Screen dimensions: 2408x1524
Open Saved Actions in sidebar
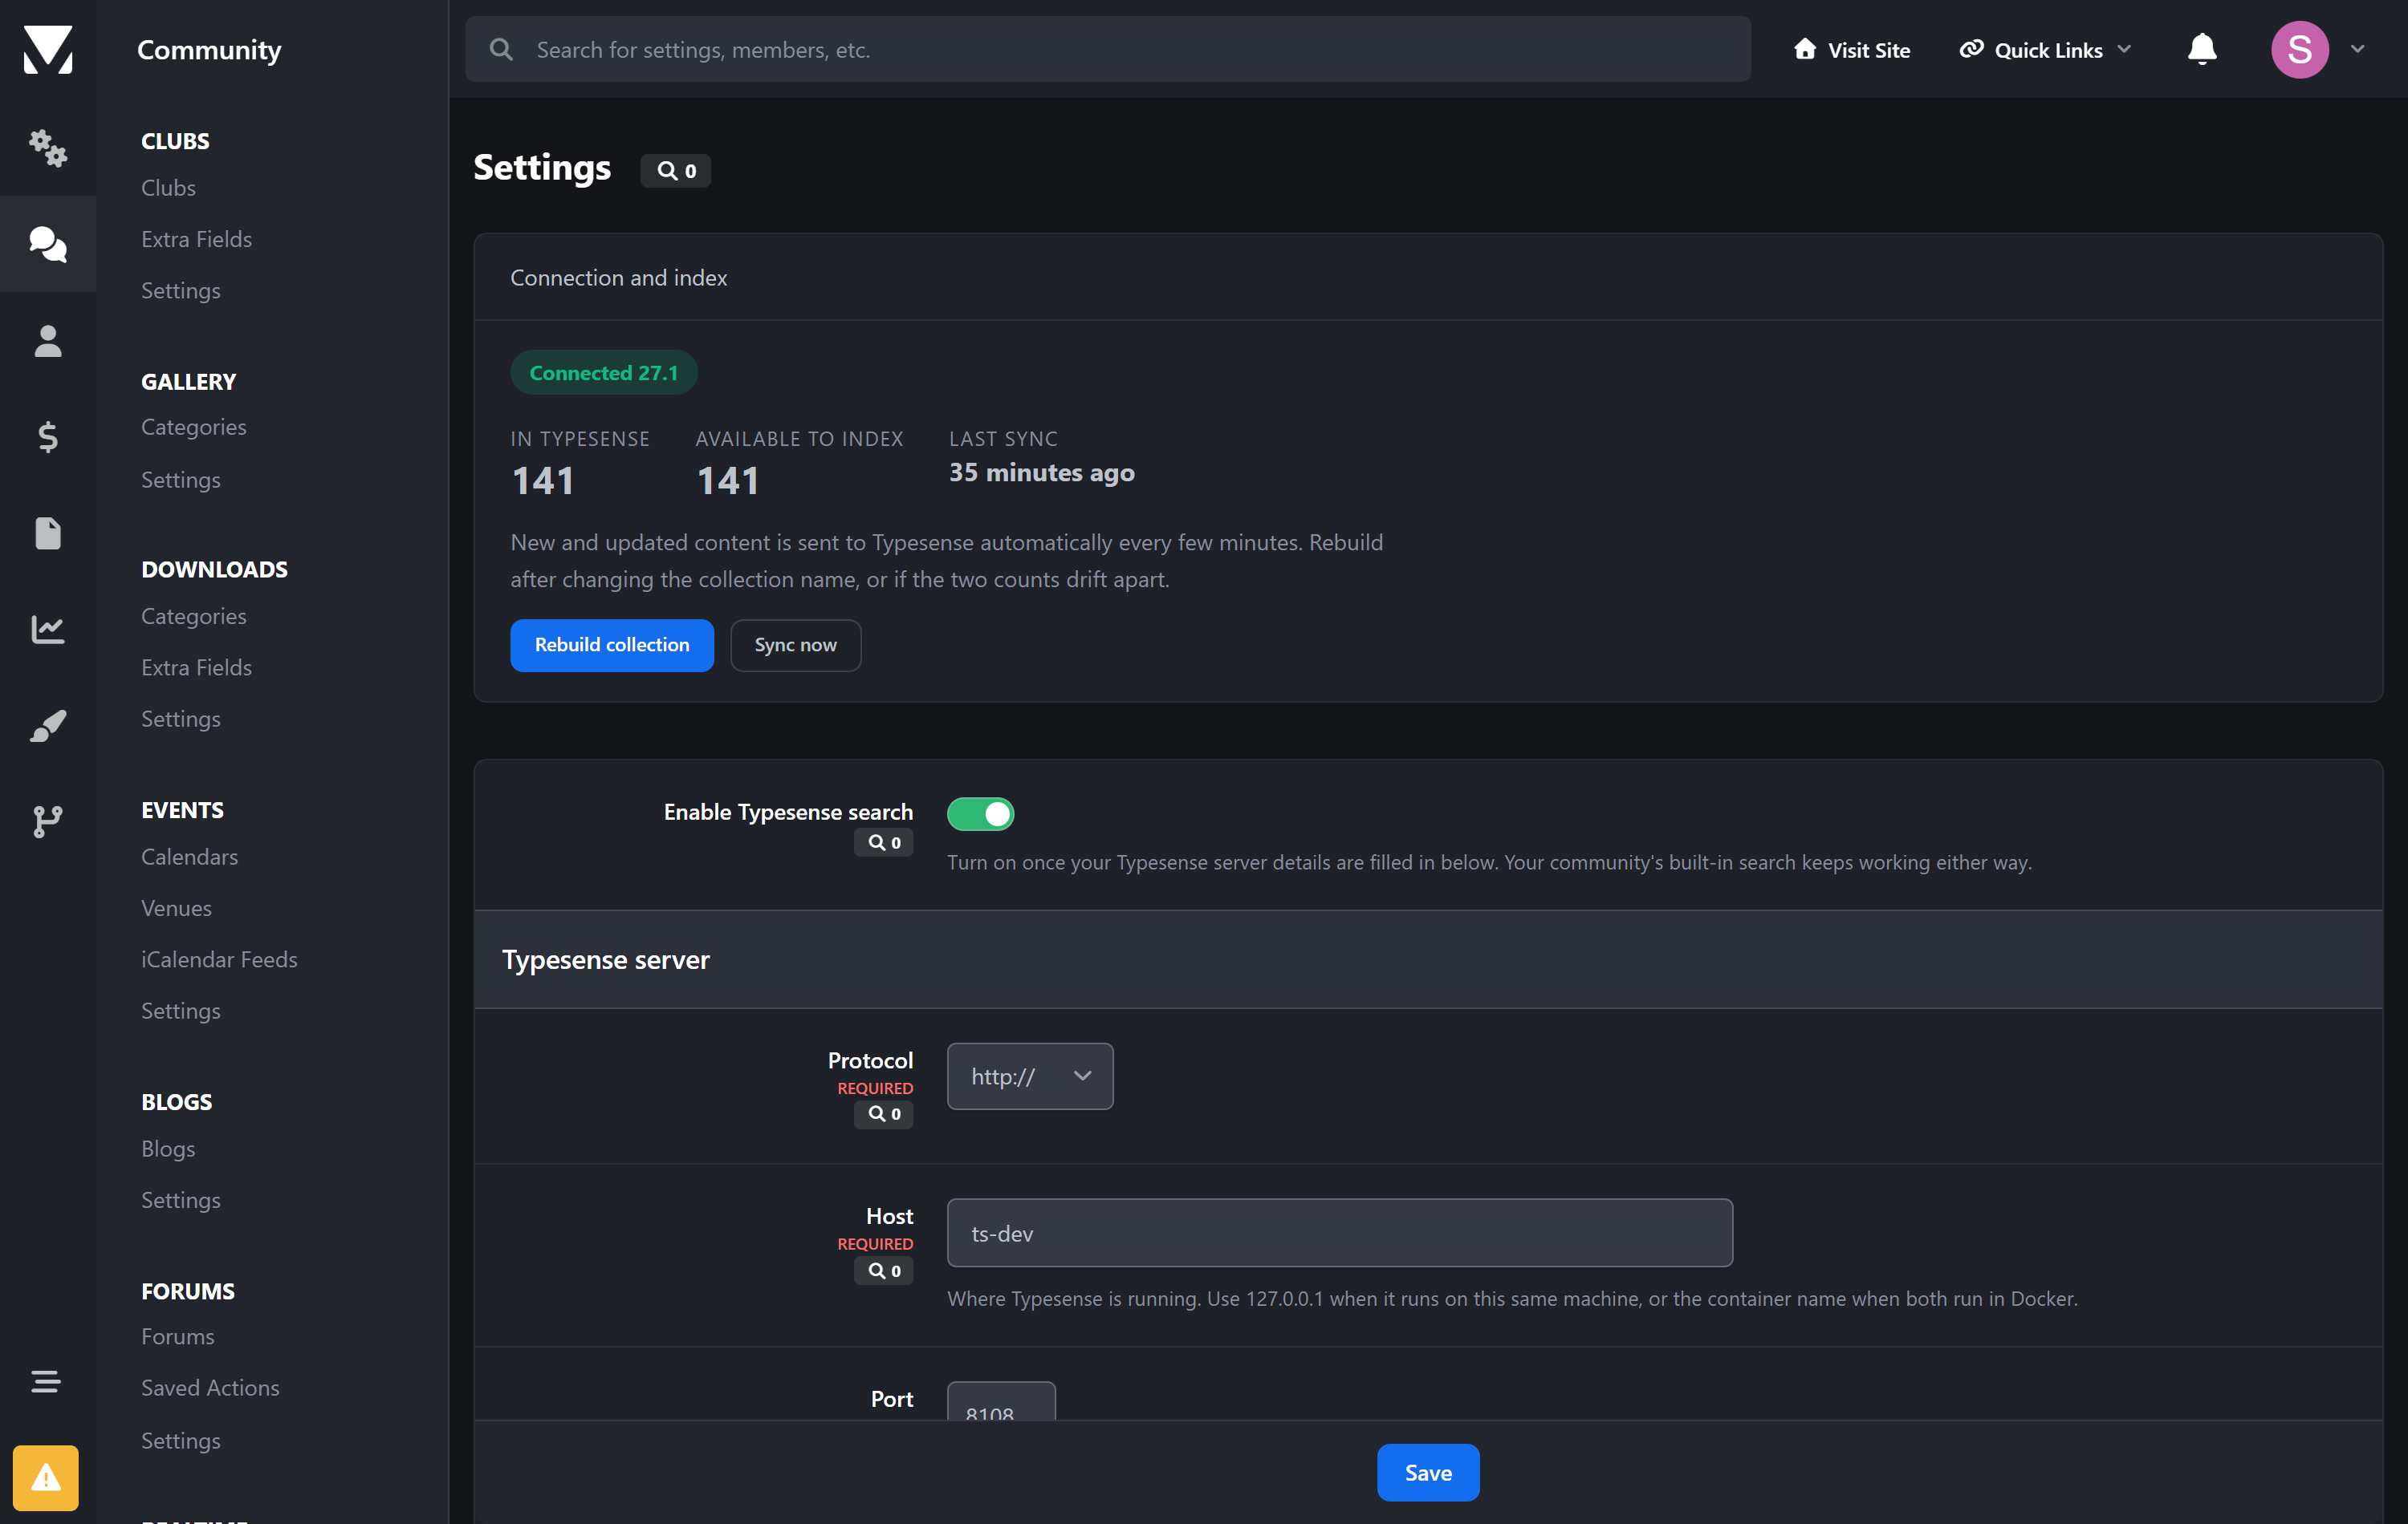pyautogui.click(x=211, y=1387)
